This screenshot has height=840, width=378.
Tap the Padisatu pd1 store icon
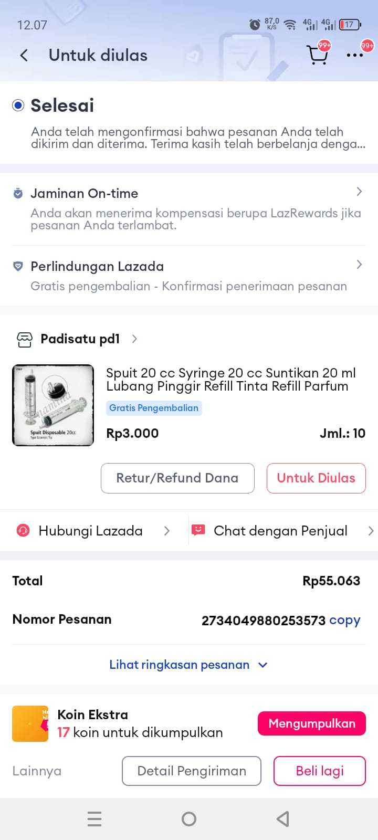25,340
